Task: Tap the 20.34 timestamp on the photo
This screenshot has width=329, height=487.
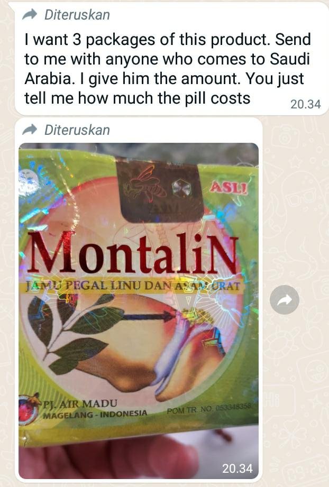Action: point(237,468)
